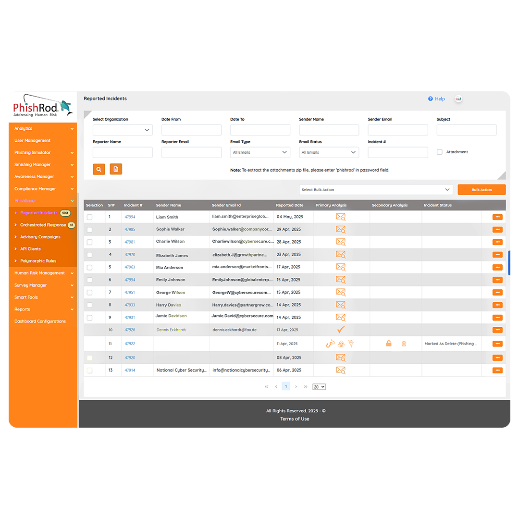Enable the Attachment filter checkbox
519x519 pixels.
[x=439, y=151]
